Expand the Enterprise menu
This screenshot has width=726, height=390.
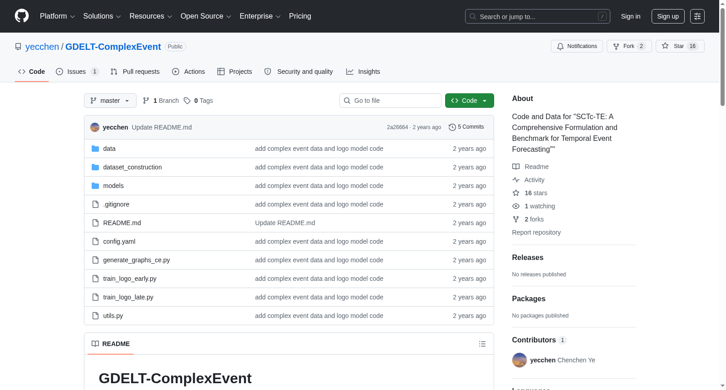260,16
